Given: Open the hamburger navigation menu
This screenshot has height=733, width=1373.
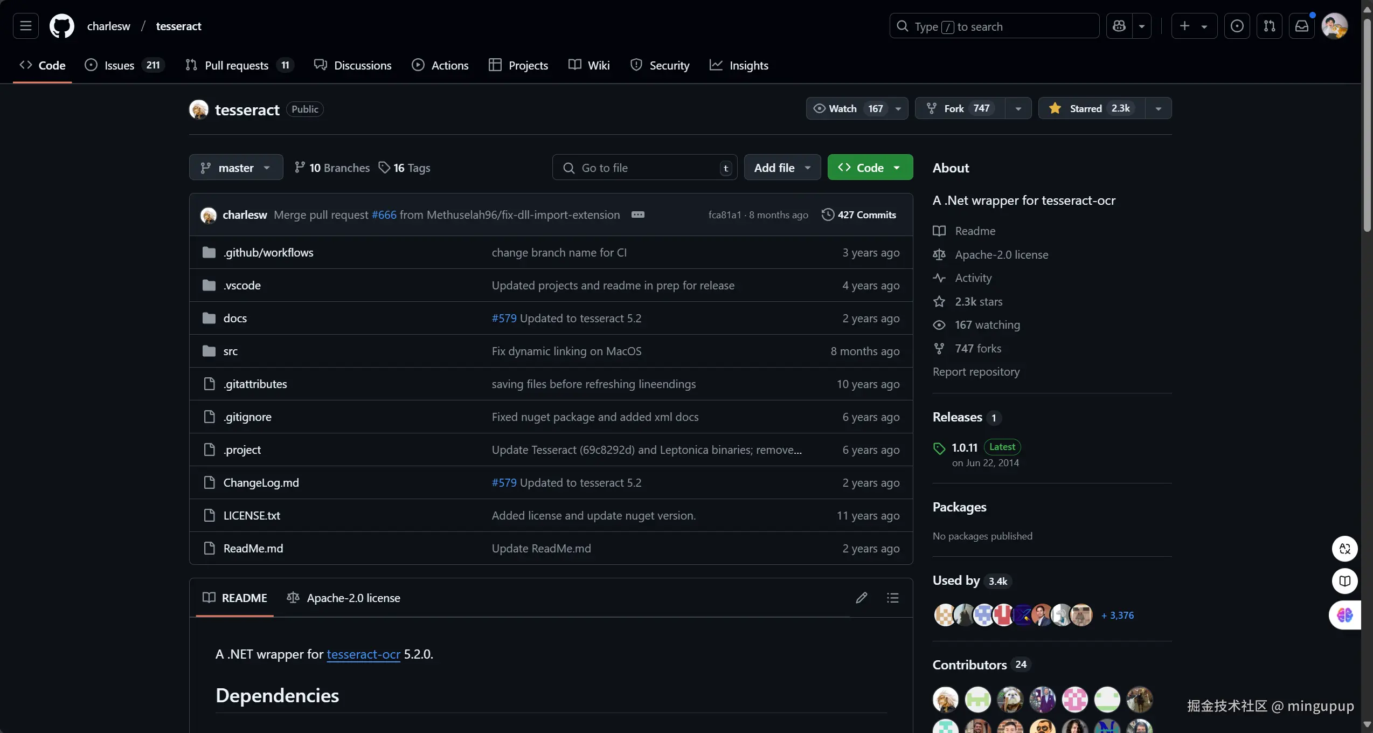Looking at the screenshot, I should pyautogui.click(x=25, y=26).
